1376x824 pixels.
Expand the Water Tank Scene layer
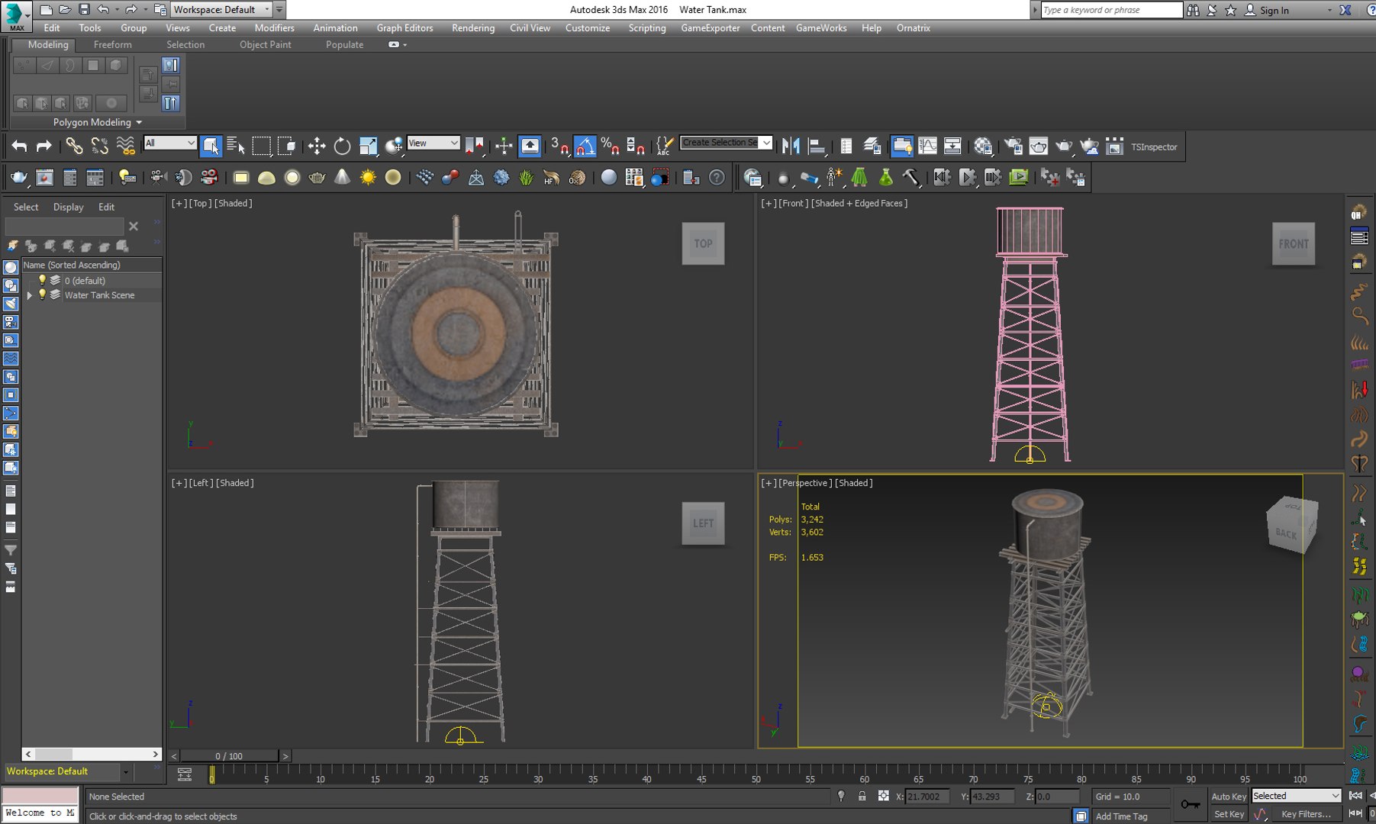pos(30,295)
